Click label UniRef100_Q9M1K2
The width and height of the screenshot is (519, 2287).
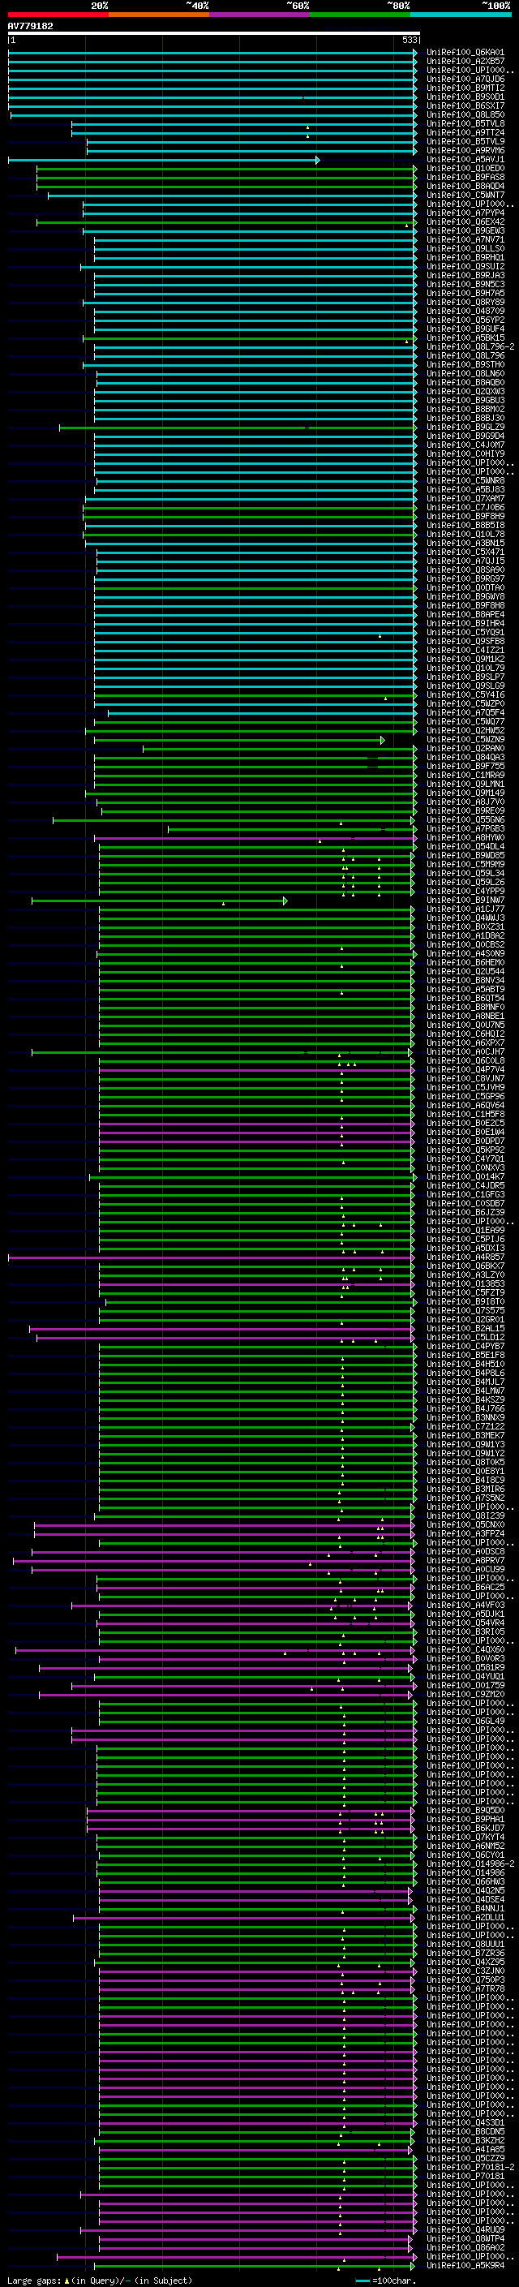tap(465, 659)
